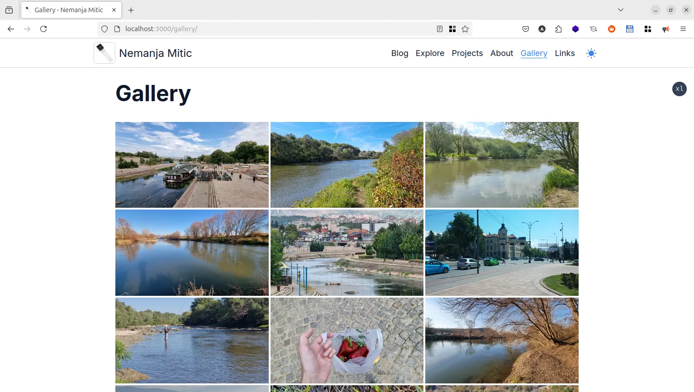Image resolution: width=694 pixels, height=392 pixels.
Task: Open reader view from the address bar
Action: [x=439, y=28]
